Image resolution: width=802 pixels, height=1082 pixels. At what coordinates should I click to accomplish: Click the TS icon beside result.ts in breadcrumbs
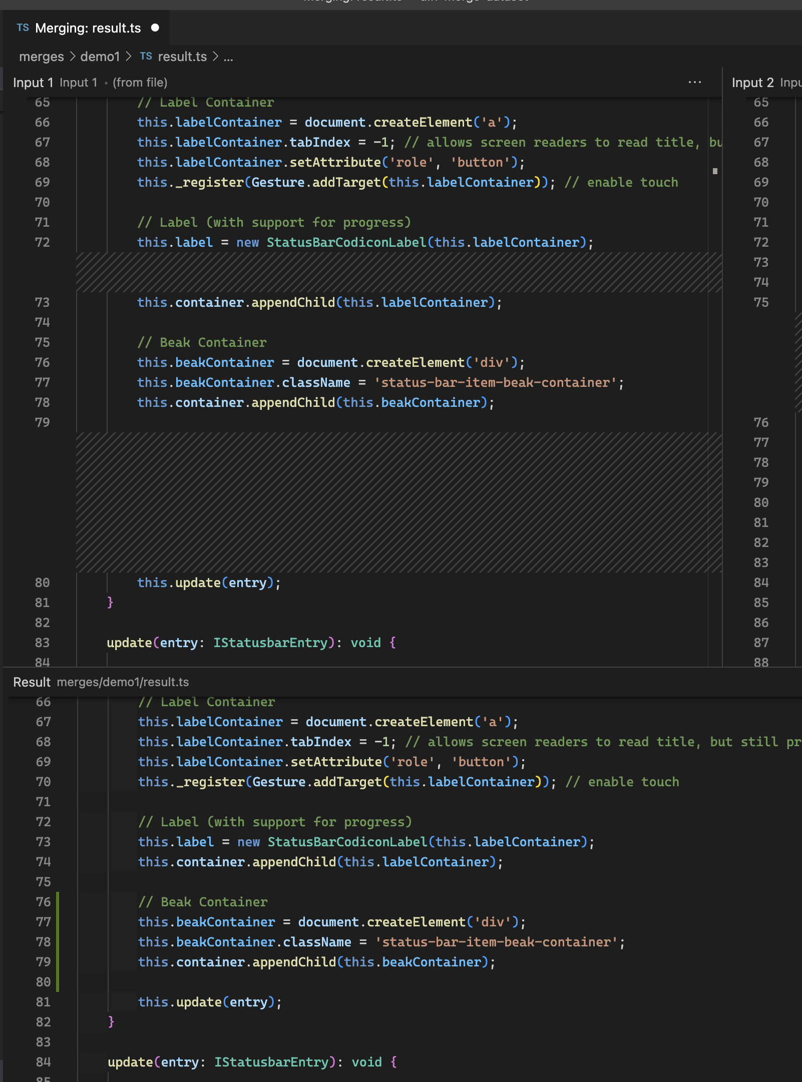146,57
